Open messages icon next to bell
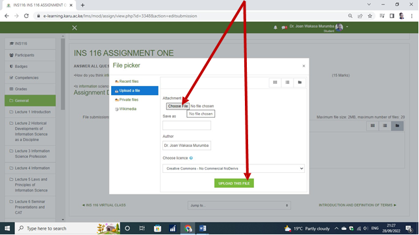 [x=284, y=27]
